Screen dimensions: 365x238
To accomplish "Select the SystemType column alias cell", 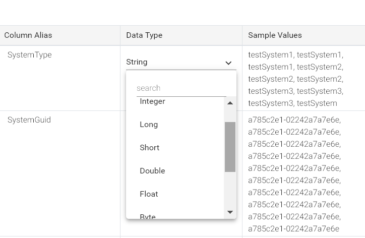I will click(x=30, y=55).
